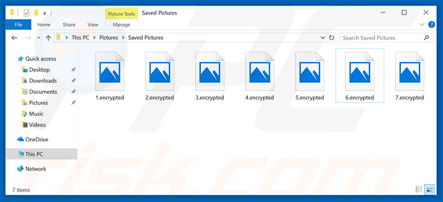The image size is (443, 202).
Task: Open the File menu
Action: pyautogui.click(x=19, y=25)
